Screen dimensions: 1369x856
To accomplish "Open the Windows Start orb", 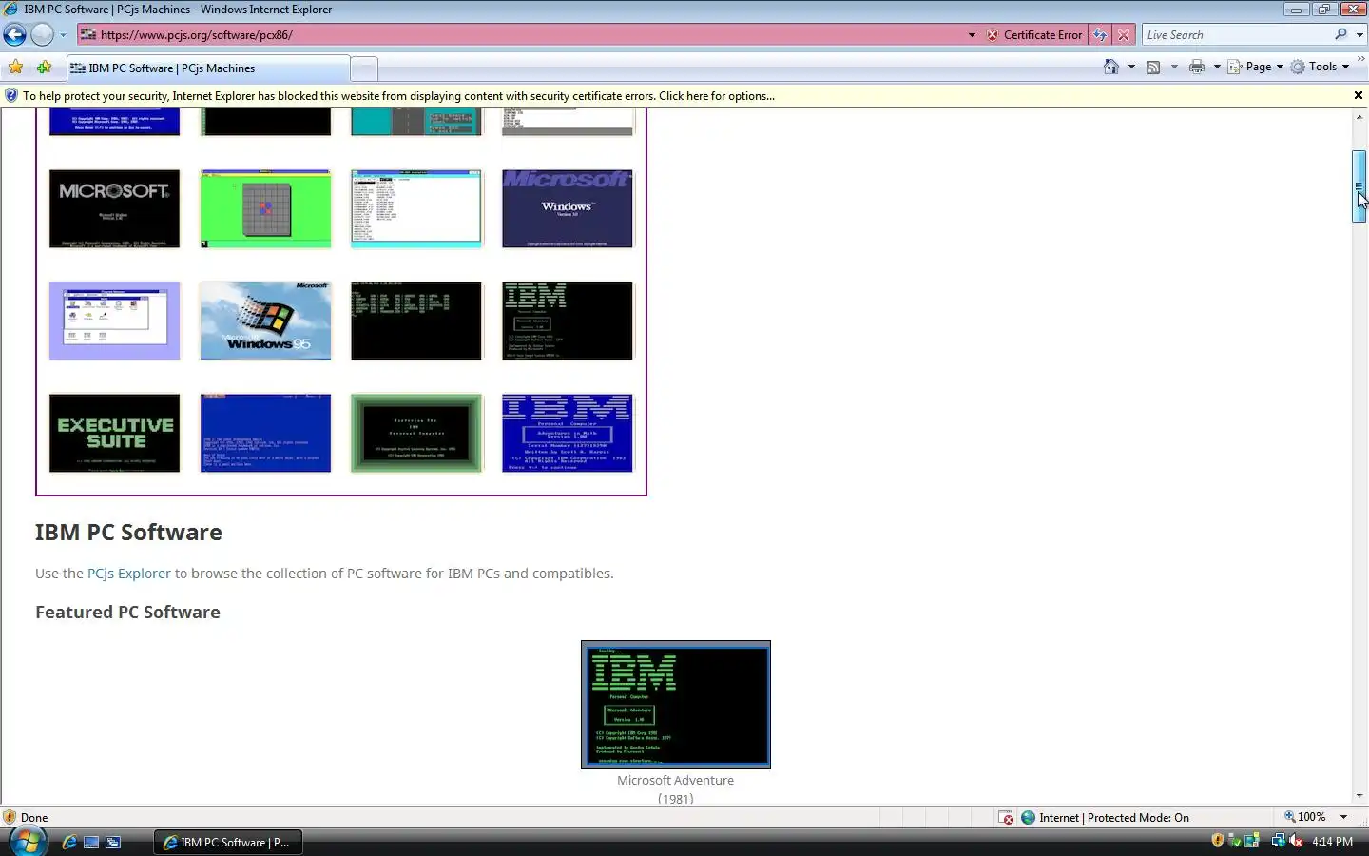I will [28, 842].
